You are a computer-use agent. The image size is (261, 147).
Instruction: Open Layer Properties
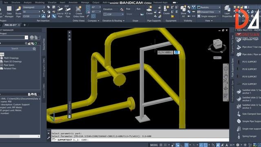coord(227,11)
